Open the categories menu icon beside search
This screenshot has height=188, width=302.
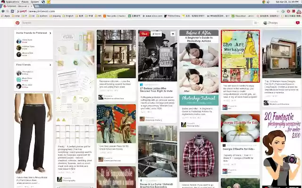256,23
